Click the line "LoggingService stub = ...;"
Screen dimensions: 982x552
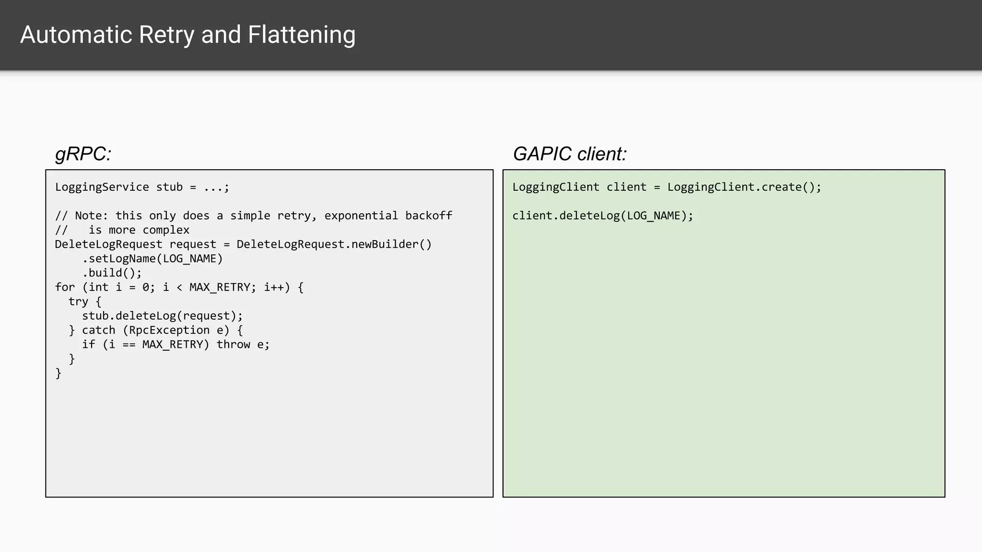tap(142, 187)
